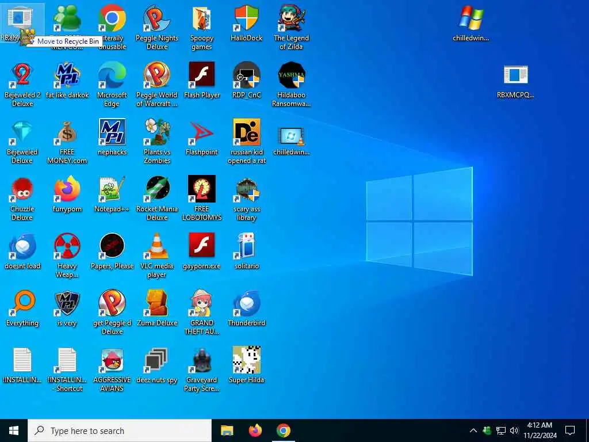Select the Flashpoint icon

coord(202,132)
